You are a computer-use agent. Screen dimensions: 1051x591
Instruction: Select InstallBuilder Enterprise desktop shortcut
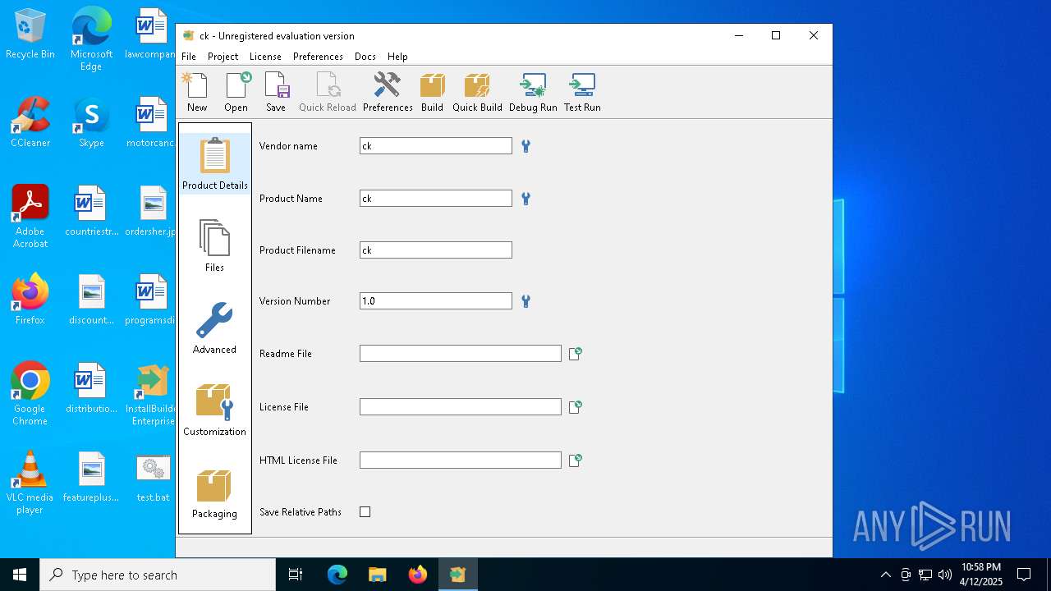point(153,395)
